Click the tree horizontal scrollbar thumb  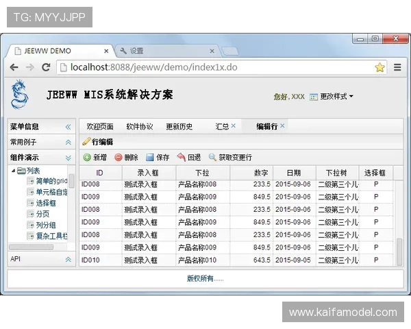[x=32, y=247]
